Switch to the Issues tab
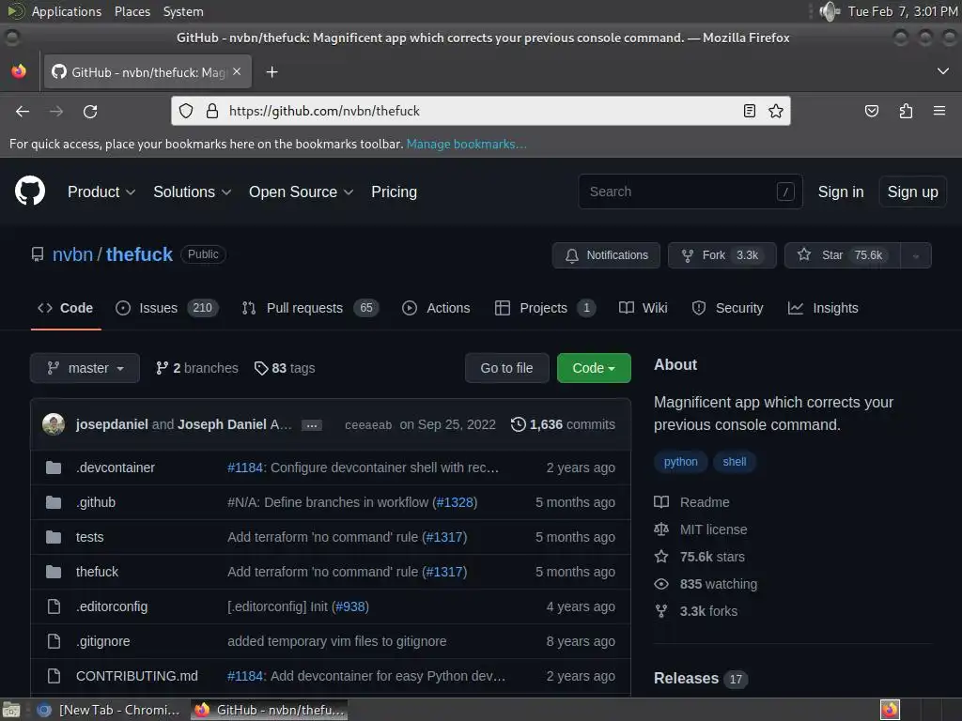The height and width of the screenshot is (721, 962). coord(166,308)
